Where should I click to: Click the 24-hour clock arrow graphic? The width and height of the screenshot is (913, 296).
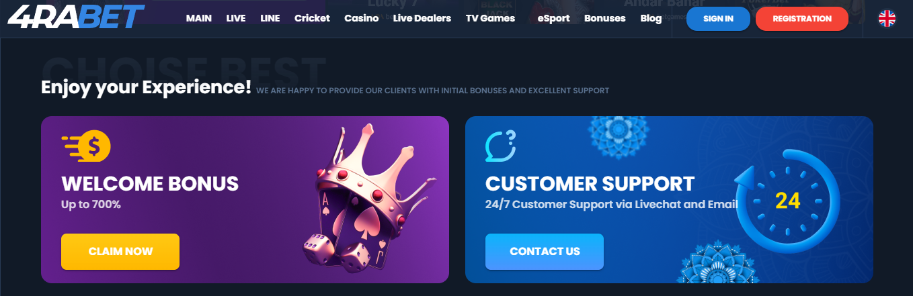(787, 201)
